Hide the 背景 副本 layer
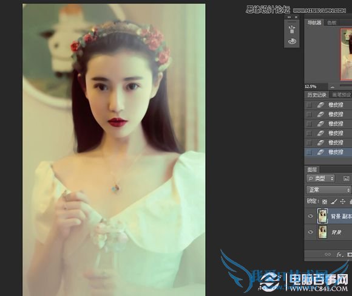The width and height of the screenshot is (352, 296). click(311, 216)
